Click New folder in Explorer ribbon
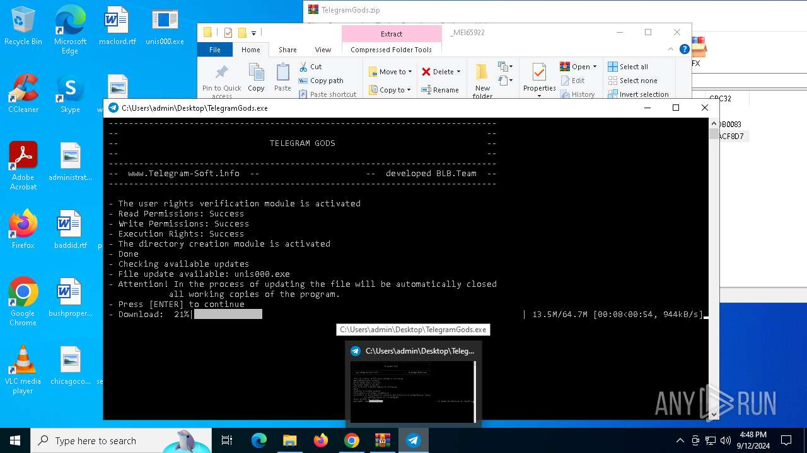Image resolution: width=807 pixels, height=453 pixels. pos(482,81)
